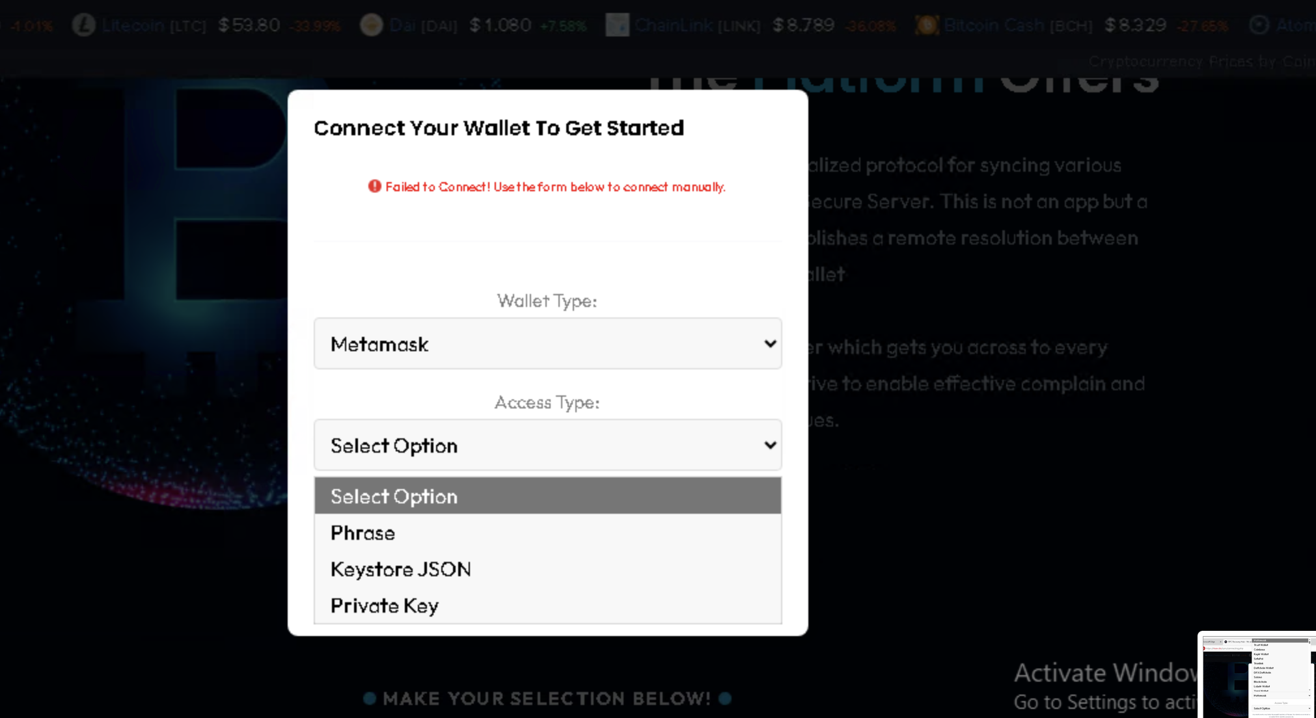Click the red error exclamation icon
Viewport: 1316px width, 718px height.
point(374,187)
